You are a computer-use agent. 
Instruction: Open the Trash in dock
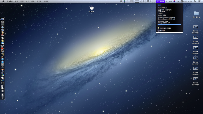tap(2, 98)
